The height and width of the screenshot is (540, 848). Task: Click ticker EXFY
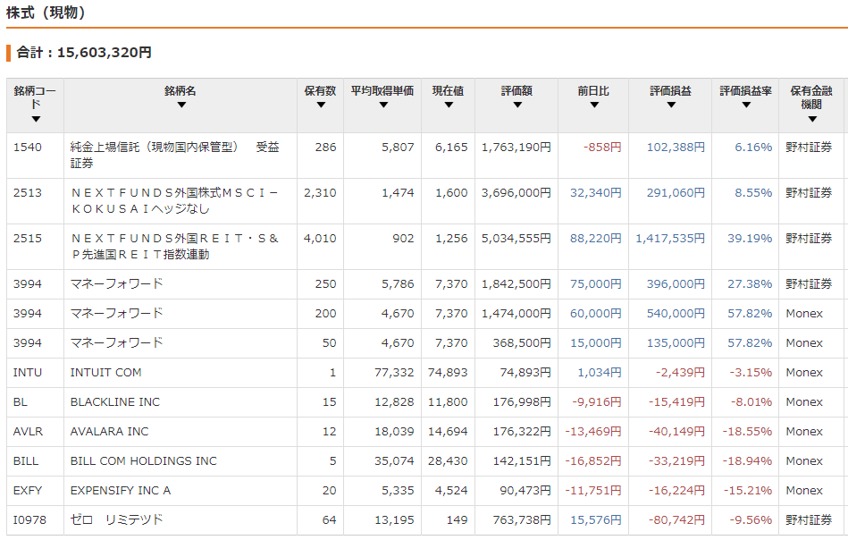coord(28,491)
